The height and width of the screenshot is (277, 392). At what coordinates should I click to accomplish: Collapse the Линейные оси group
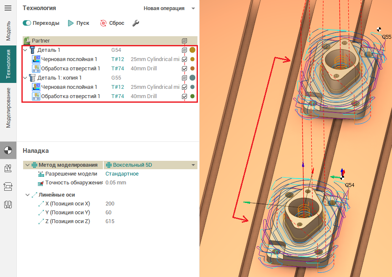point(27,195)
